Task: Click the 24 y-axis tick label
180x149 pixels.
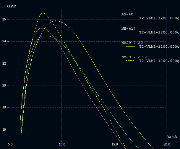Action: click(4, 41)
